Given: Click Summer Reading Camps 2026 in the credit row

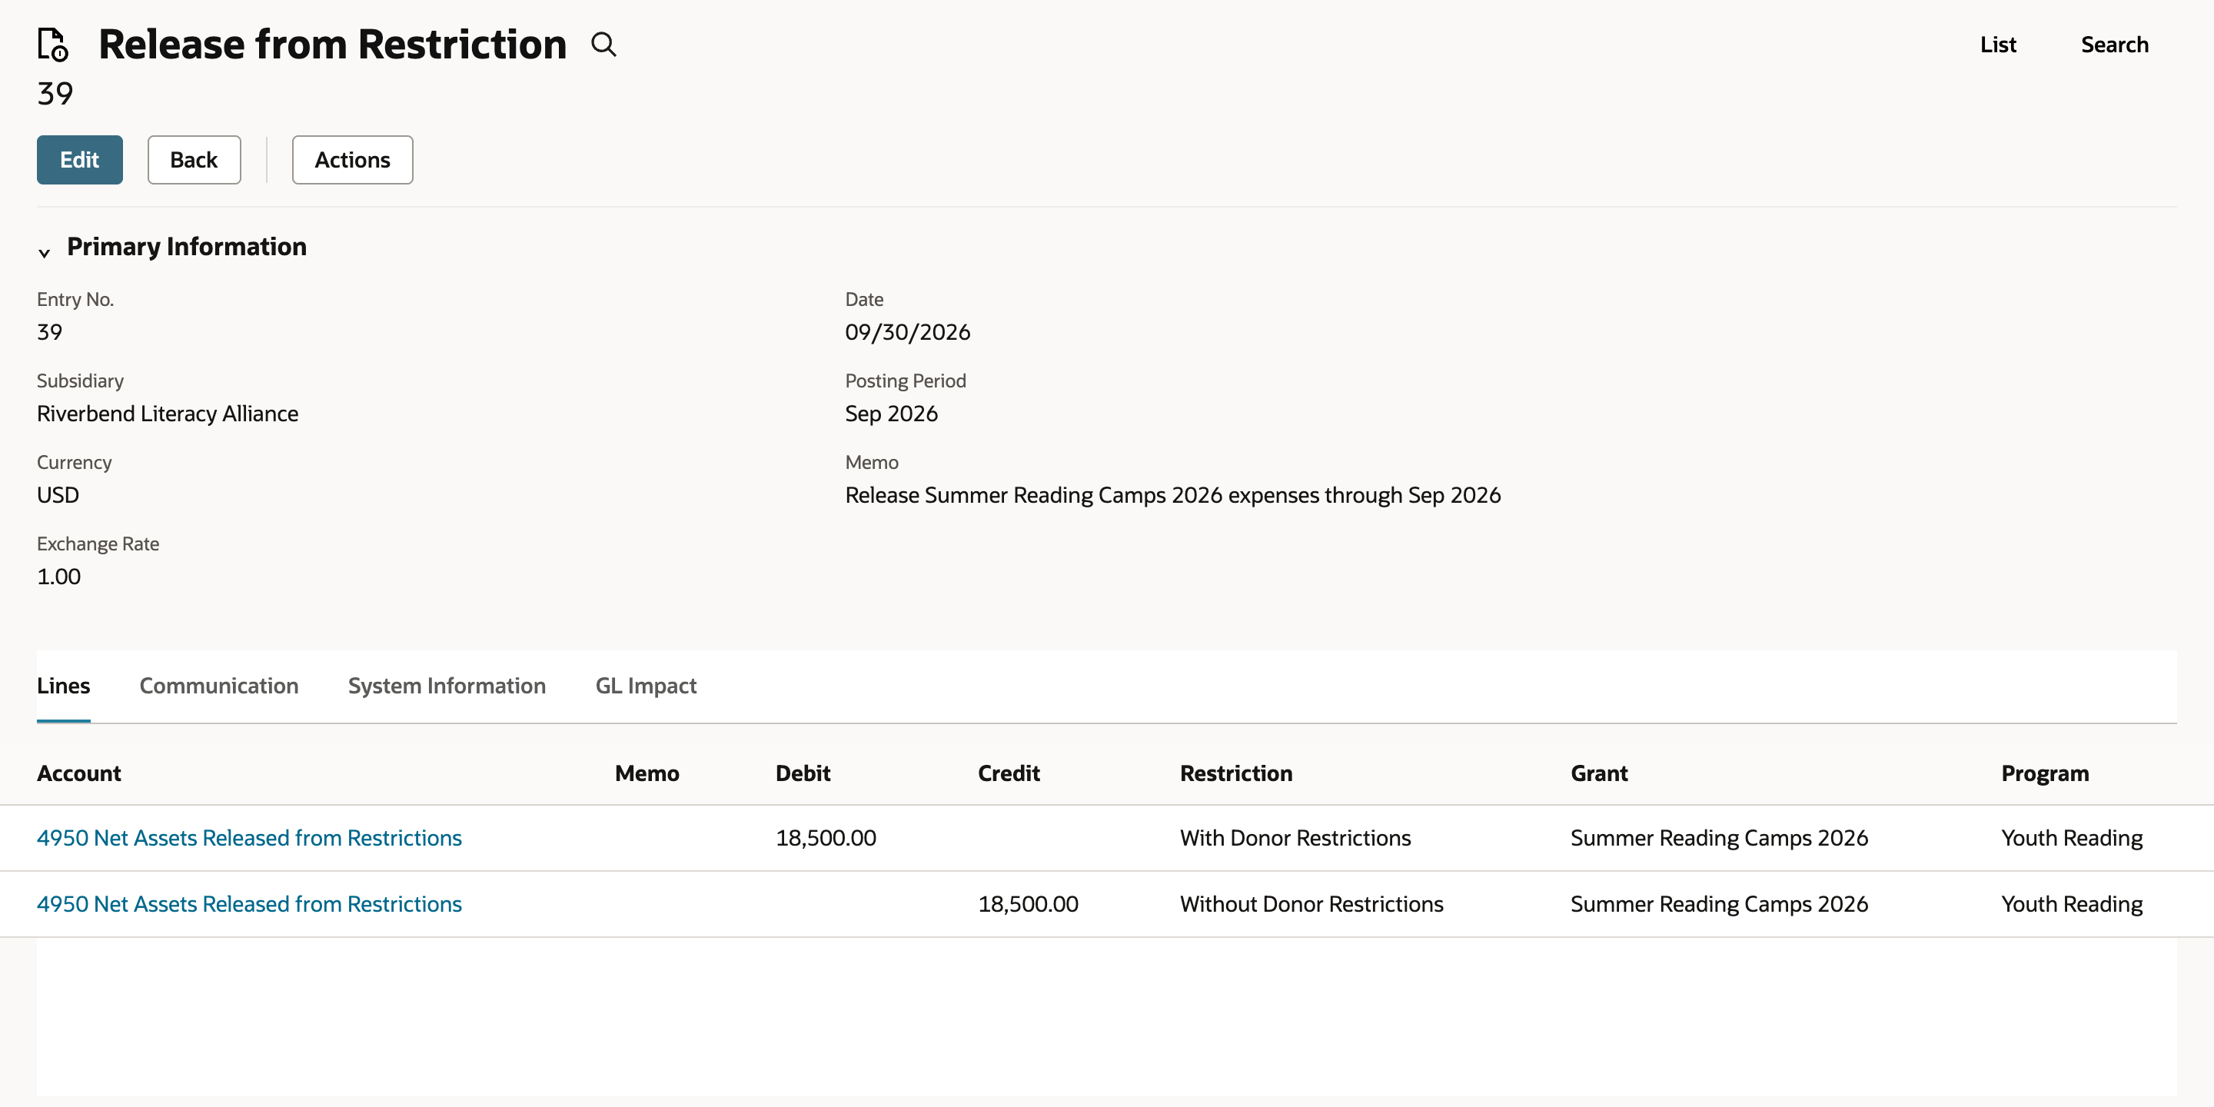Looking at the screenshot, I should tap(1719, 903).
